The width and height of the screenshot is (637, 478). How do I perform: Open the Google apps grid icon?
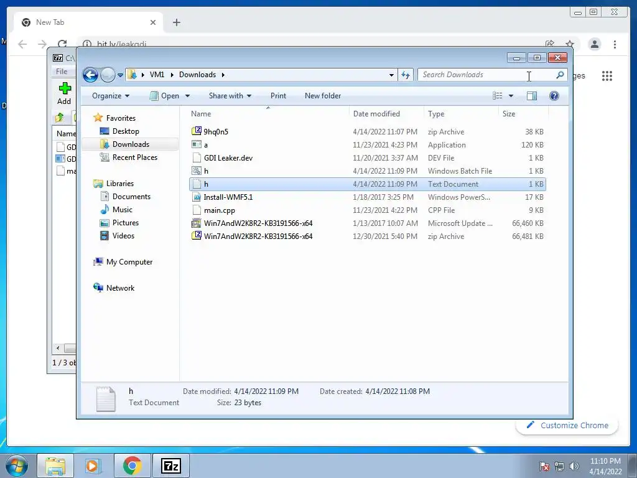tap(607, 76)
